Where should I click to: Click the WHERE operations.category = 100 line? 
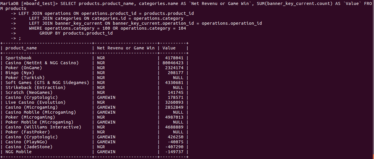(x=107, y=28)
